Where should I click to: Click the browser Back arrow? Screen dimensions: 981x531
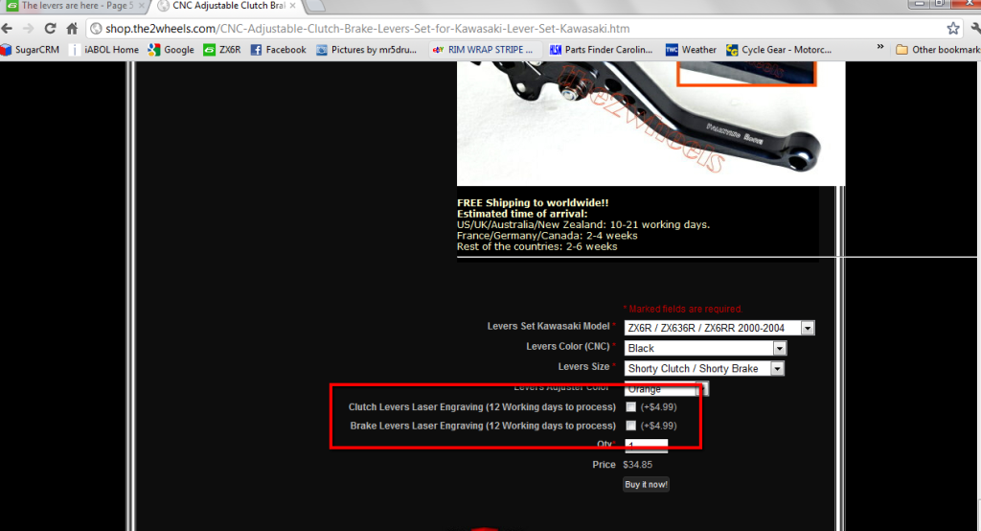click(x=10, y=29)
